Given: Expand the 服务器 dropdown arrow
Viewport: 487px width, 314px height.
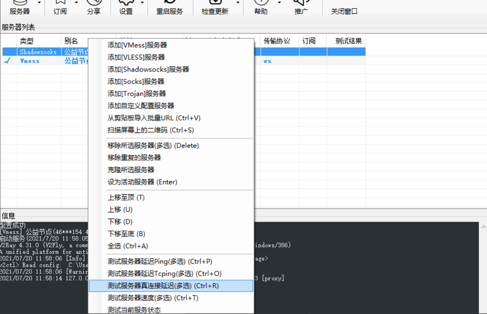Looking at the screenshot, I should pyautogui.click(x=39, y=3).
